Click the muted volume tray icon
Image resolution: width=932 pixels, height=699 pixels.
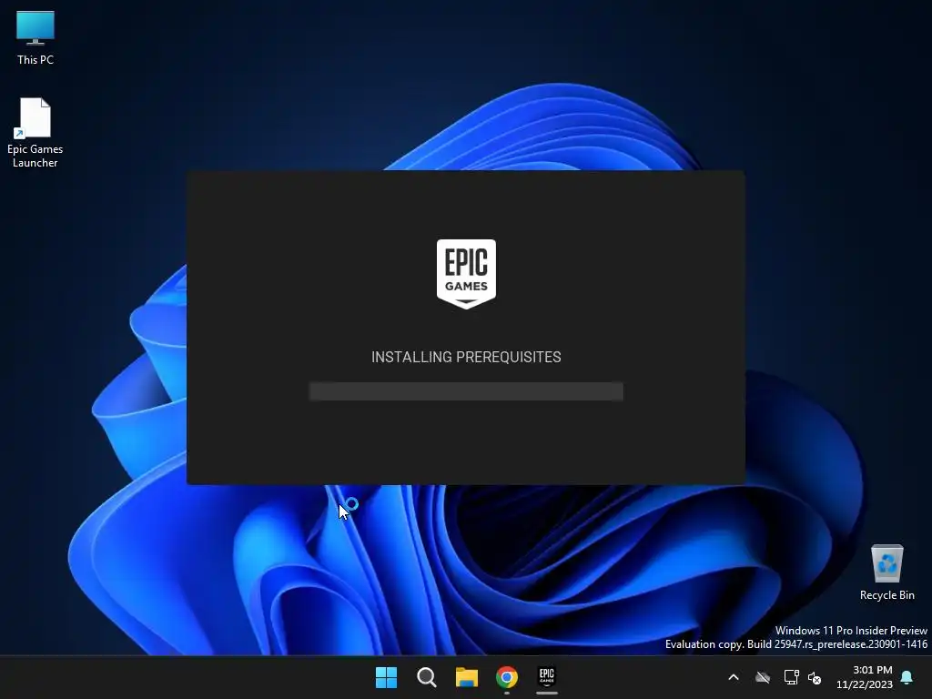[x=815, y=677]
